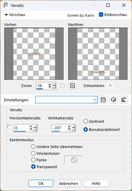Open the Einstellungen presets dropdown
This screenshot has width=132, height=191.
point(95,100)
